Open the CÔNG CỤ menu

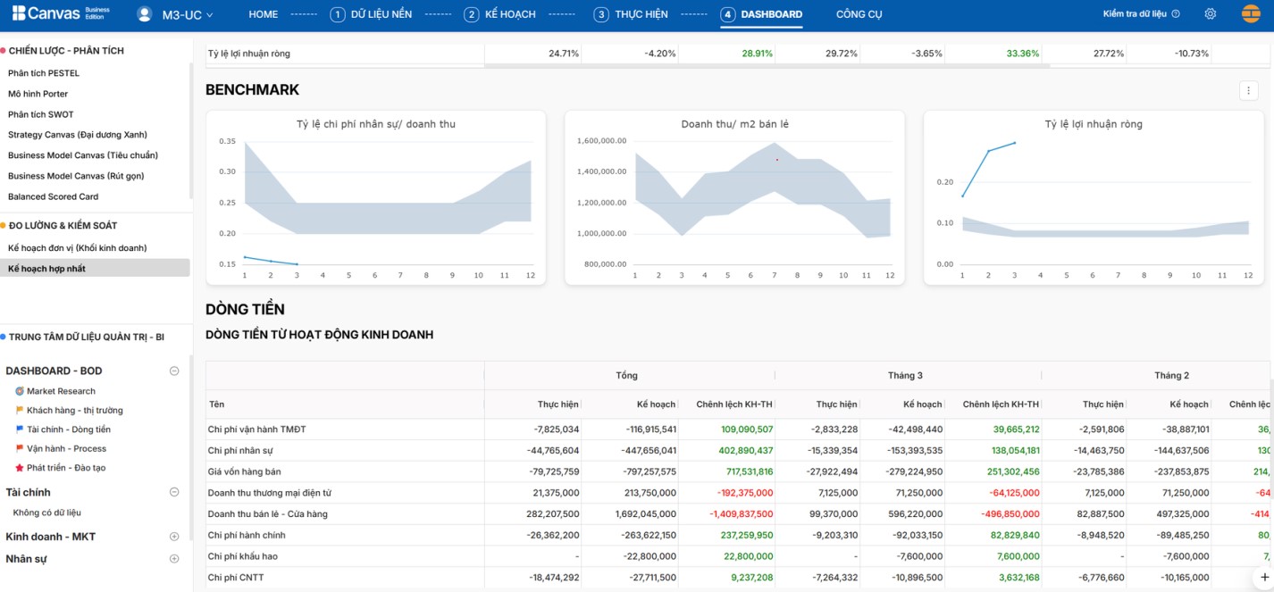pyautogui.click(x=859, y=14)
